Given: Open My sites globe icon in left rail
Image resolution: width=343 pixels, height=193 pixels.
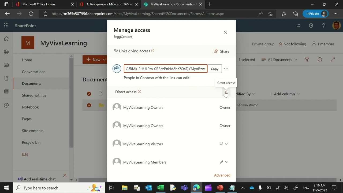Looking at the screenshot, I should (x=6, y=52).
